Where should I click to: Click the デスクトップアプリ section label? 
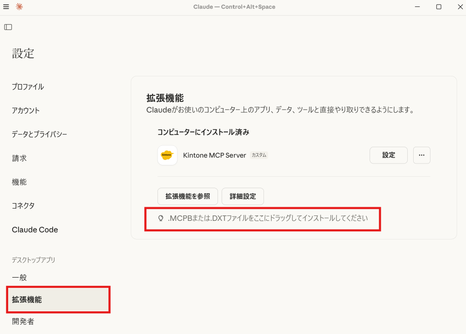(x=33, y=260)
